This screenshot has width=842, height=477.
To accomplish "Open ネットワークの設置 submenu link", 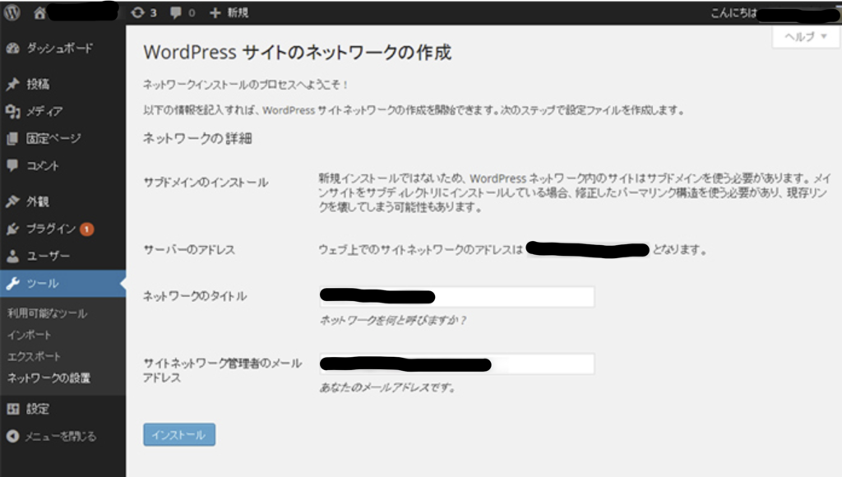I will (49, 378).
